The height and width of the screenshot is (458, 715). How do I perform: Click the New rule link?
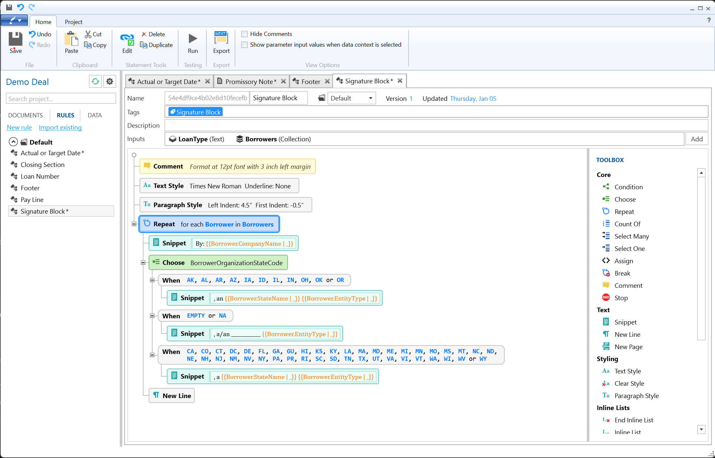(x=19, y=127)
